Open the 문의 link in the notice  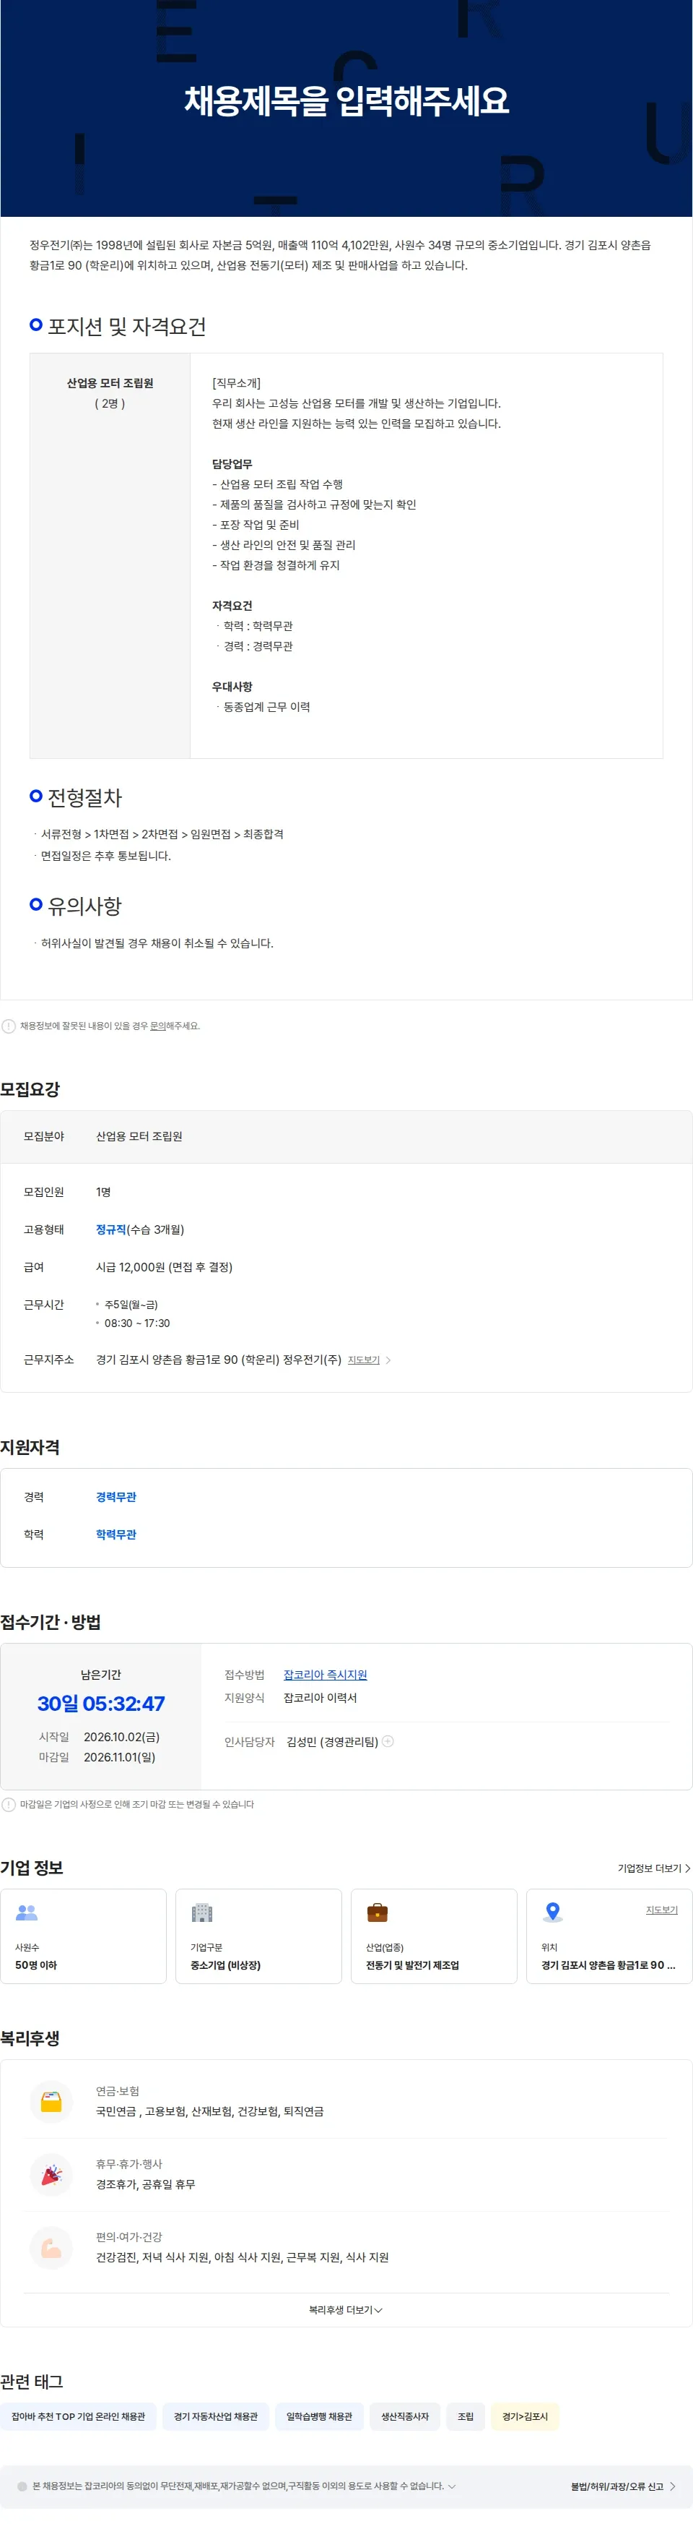(157, 1026)
